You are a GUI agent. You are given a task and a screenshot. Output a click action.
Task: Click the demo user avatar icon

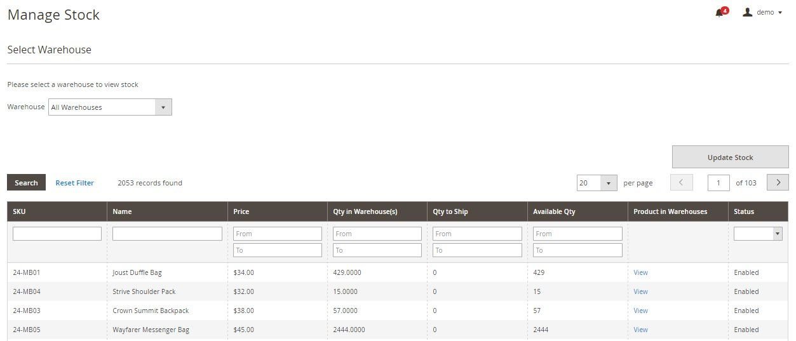(x=748, y=12)
